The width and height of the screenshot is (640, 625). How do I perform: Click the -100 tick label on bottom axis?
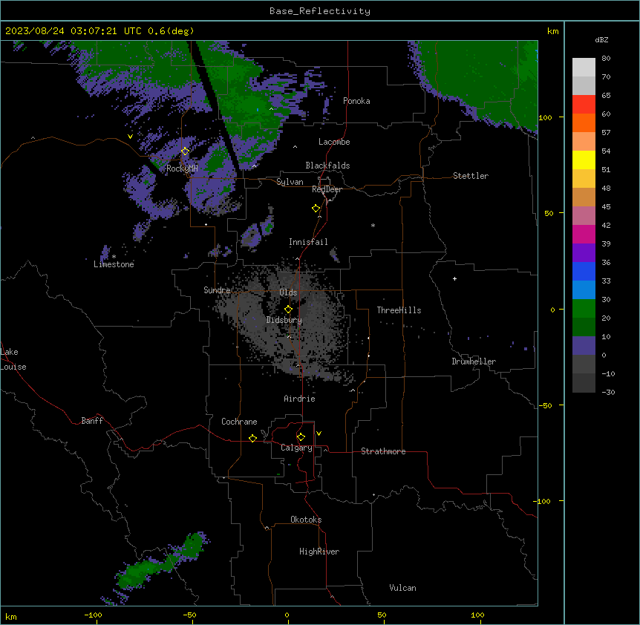tap(93, 615)
